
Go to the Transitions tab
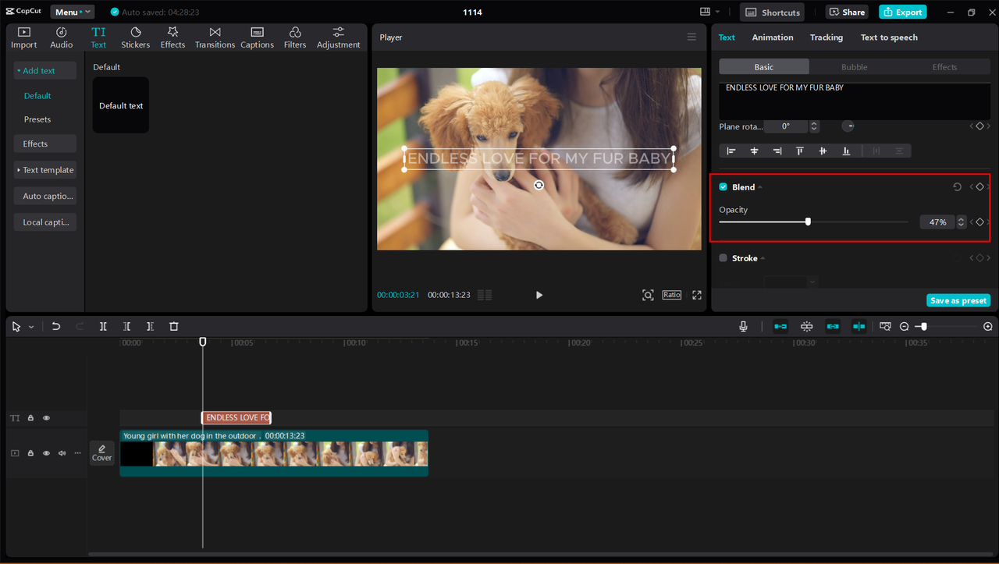[x=215, y=37]
